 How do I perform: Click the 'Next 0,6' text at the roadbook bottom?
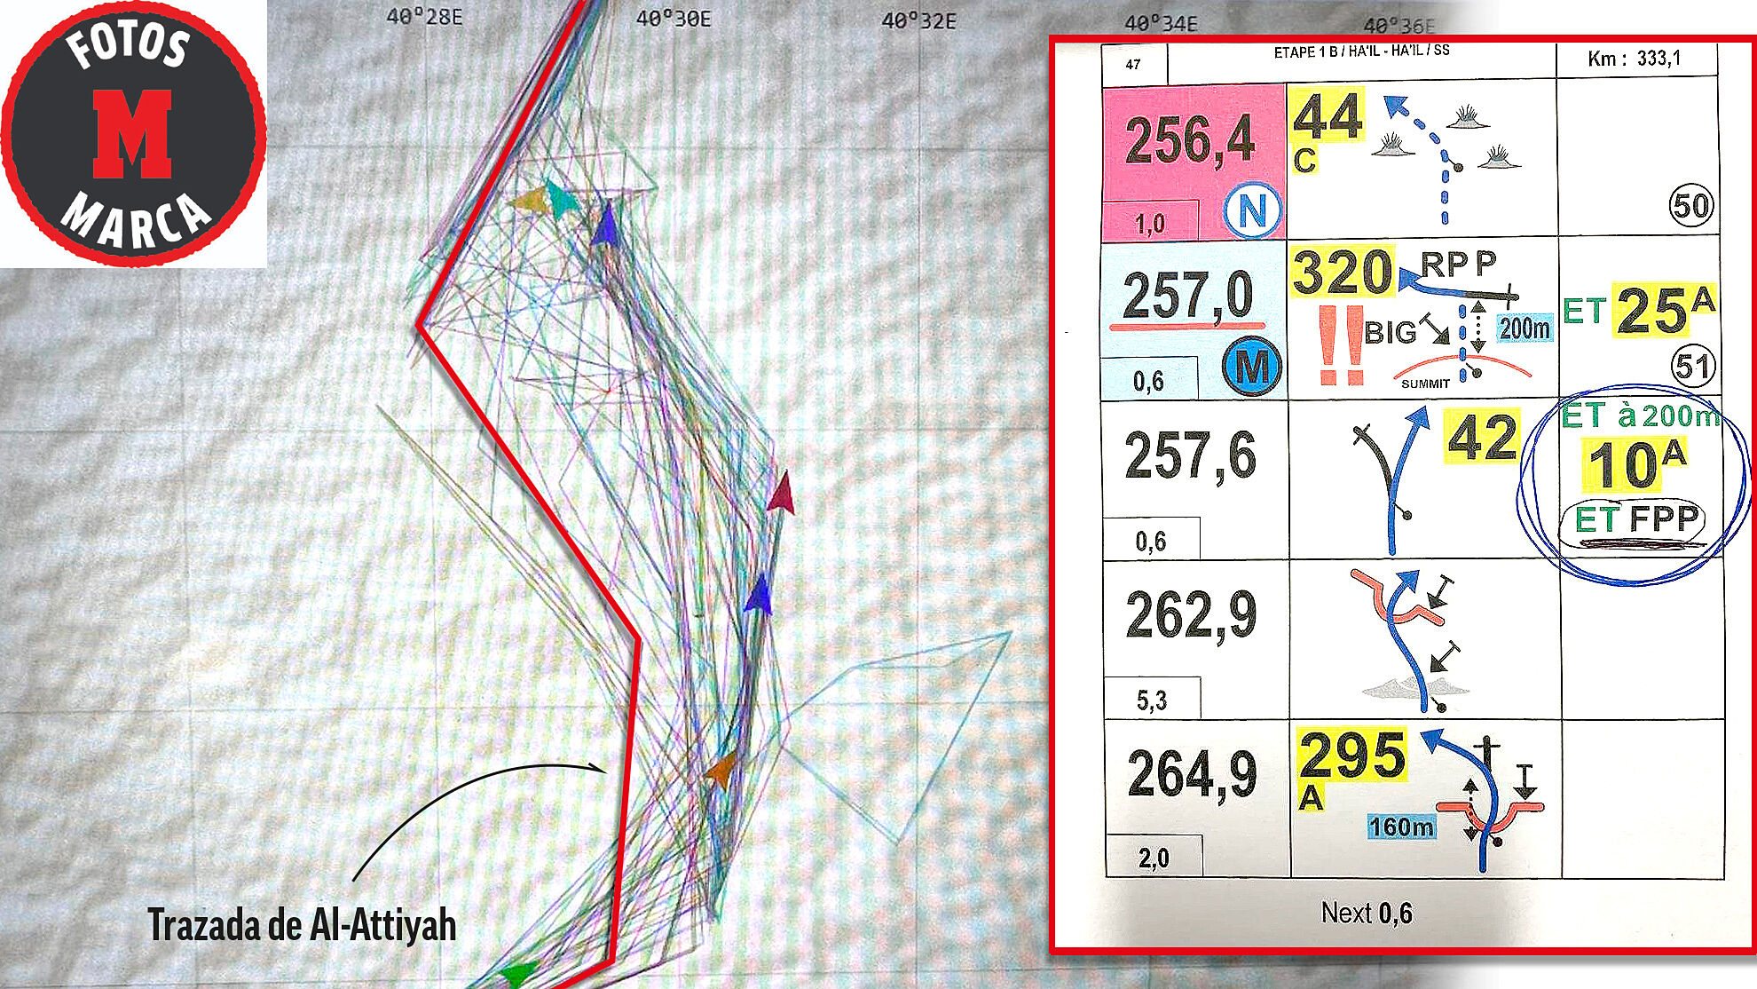pos(1366,913)
